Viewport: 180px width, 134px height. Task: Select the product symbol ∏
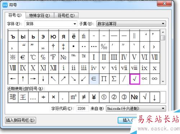coord(104,79)
